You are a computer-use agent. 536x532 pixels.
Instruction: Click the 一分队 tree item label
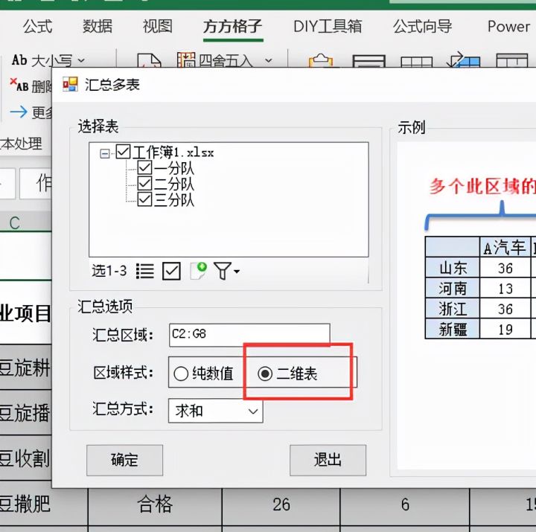[x=174, y=168]
